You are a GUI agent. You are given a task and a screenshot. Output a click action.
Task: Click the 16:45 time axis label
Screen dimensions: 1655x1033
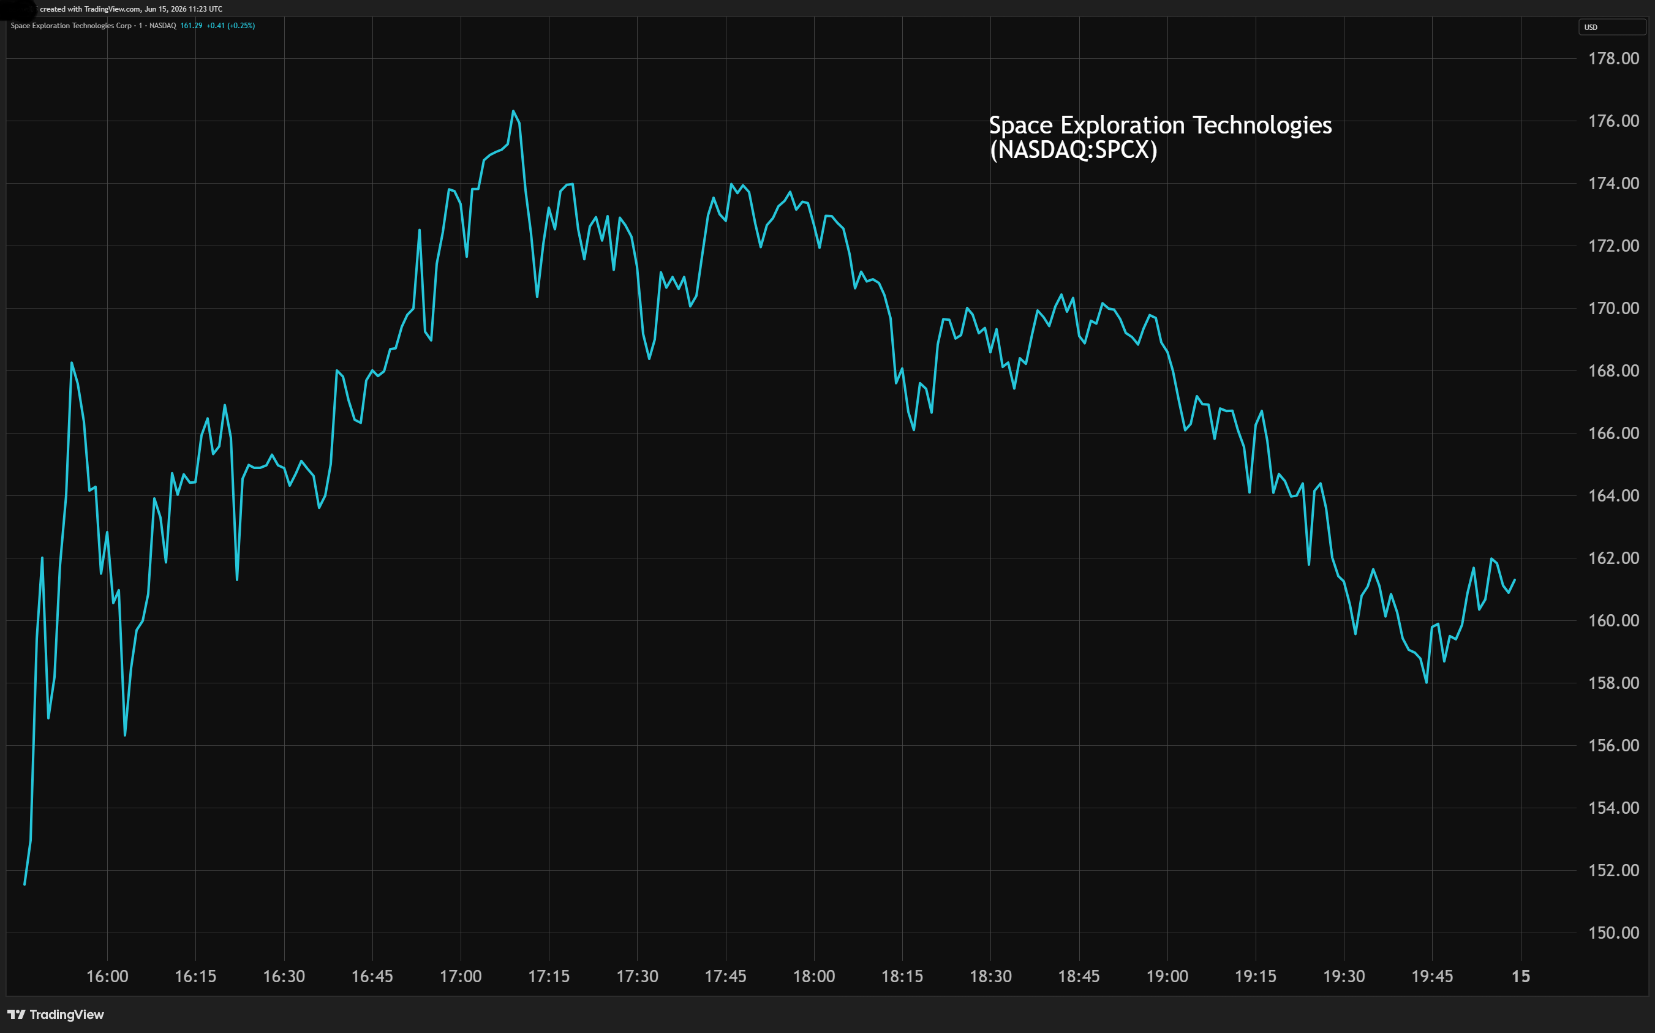[x=372, y=976]
